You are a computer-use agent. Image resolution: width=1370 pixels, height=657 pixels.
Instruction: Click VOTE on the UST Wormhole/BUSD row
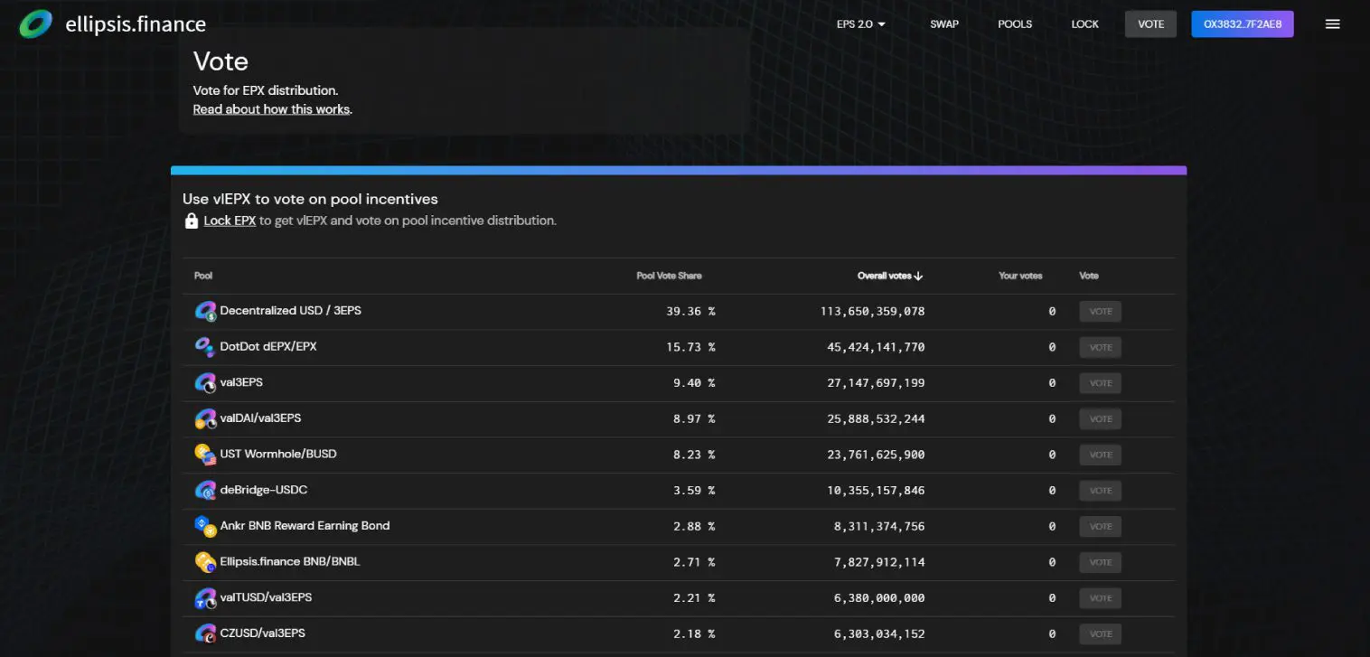(1100, 455)
